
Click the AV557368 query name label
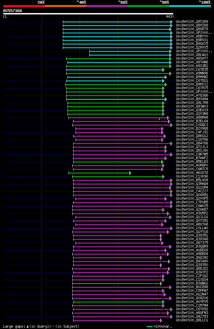click(13, 11)
